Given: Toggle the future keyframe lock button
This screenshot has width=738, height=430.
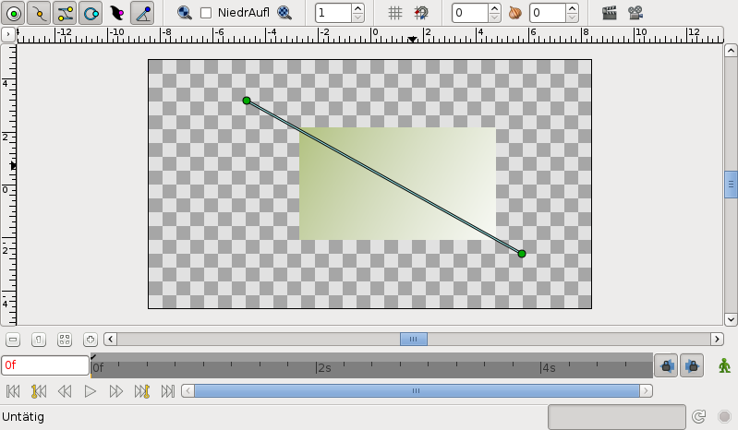Looking at the screenshot, I should point(692,365).
